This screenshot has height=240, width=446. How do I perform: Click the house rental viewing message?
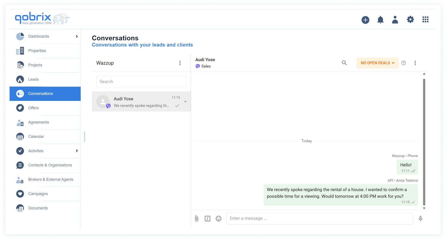pos(341,195)
